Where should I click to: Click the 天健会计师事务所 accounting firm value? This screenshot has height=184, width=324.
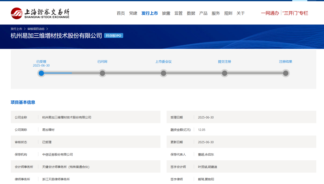66,167
